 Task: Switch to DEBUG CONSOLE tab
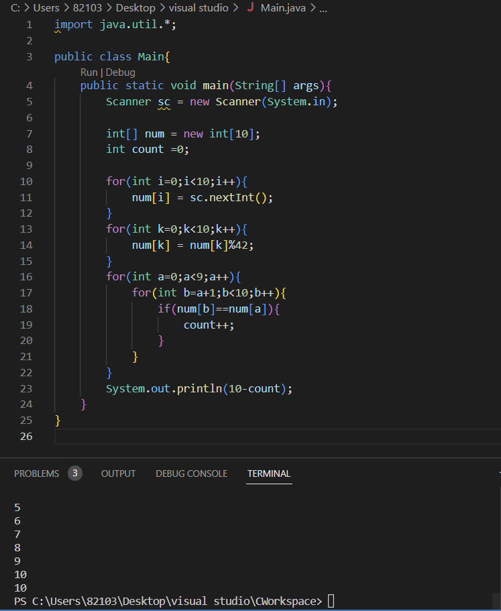(191, 474)
